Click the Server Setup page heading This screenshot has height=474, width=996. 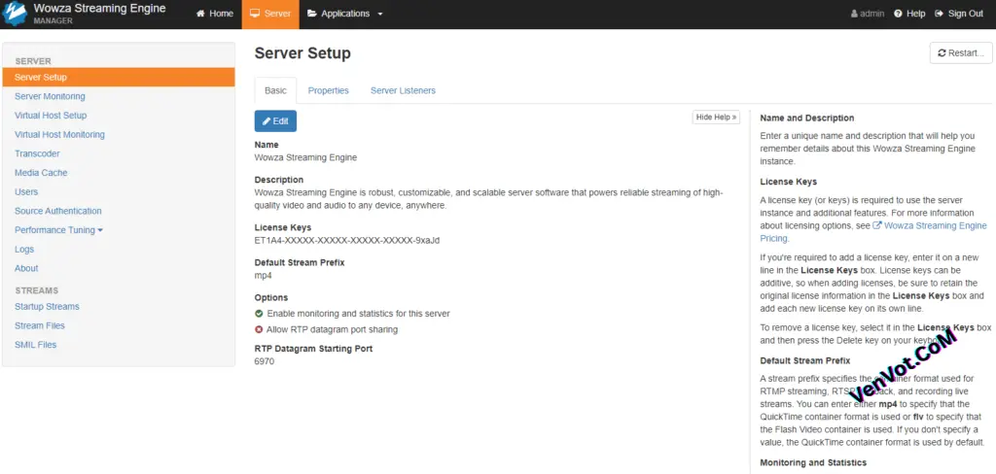coord(302,53)
